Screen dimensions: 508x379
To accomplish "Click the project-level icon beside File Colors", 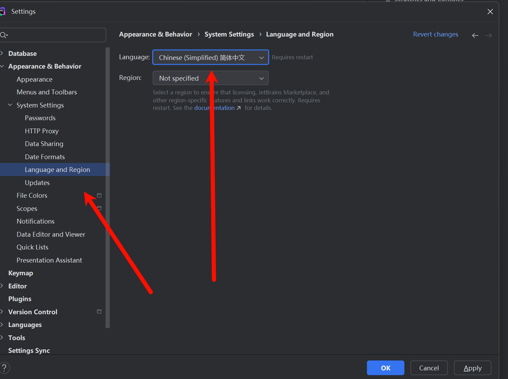I will (99, 195).
